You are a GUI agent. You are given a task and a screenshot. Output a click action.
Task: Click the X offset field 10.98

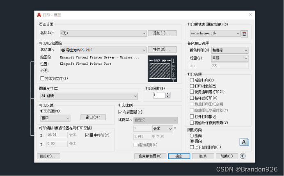point(57,135)
